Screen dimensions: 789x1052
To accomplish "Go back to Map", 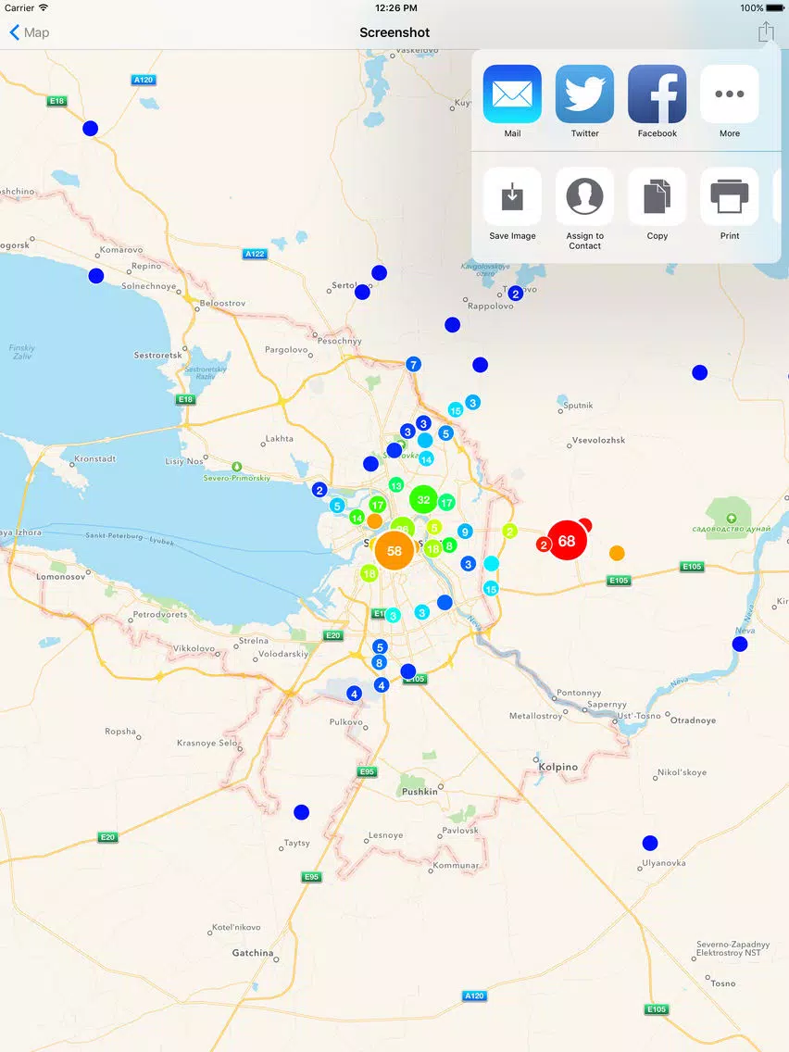I will pyautogui.click(x=29, y=32).
